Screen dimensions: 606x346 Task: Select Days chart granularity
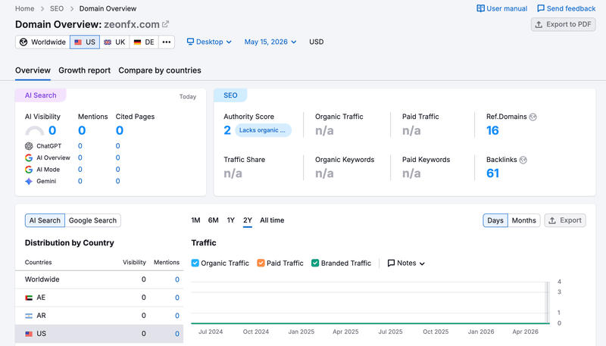tap(495, 220)
